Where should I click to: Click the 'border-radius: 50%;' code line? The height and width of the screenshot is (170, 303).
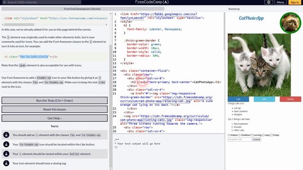[x=143, y=56]
